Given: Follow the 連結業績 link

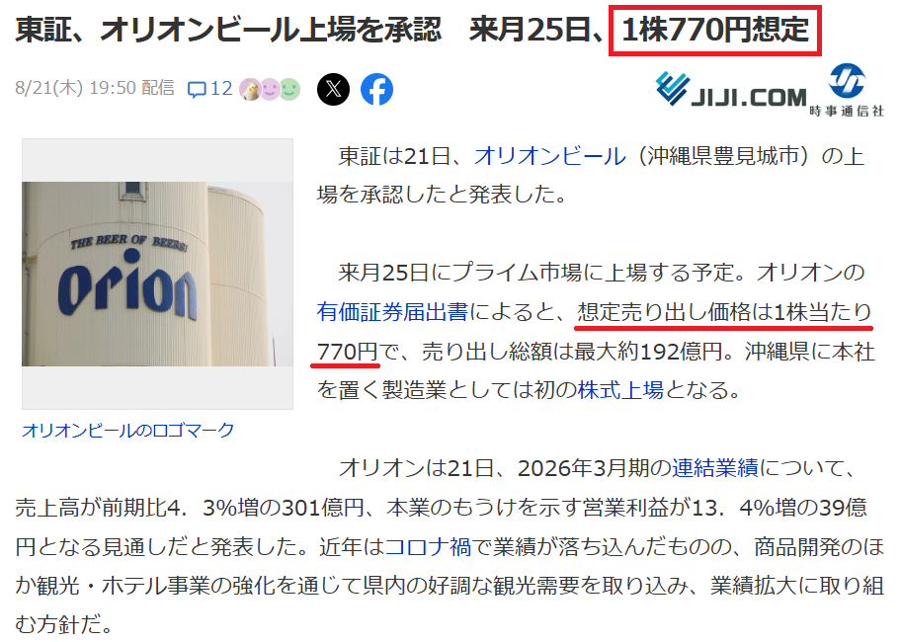Looking at the screenshot, I should [714, 467].
